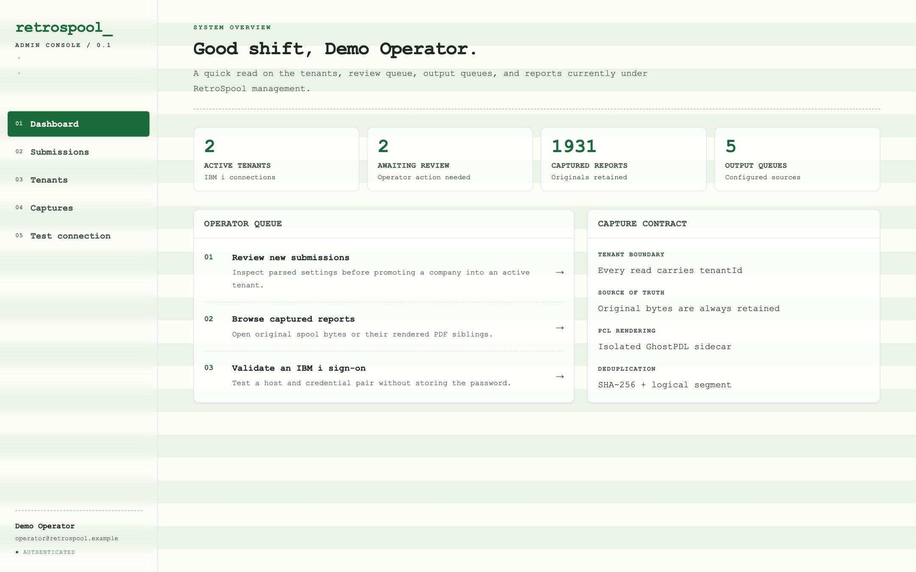The width and height of the screenshot is (916, 572).
Task: Open Browse captured reports task
Action: 384,327
